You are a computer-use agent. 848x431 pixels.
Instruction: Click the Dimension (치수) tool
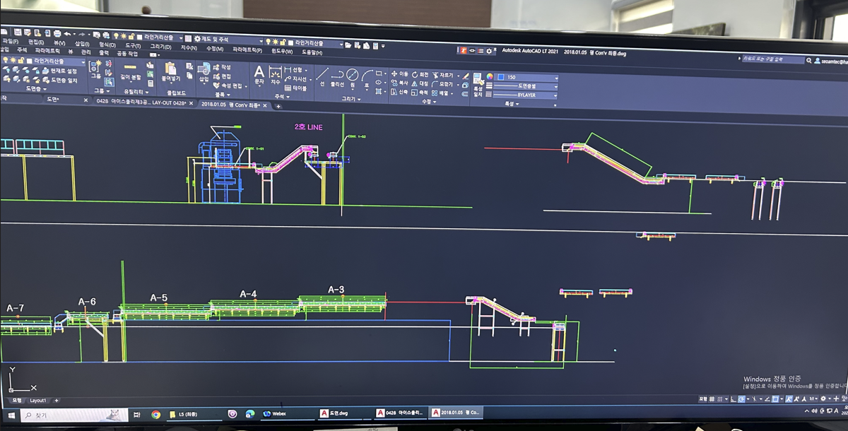275,75
